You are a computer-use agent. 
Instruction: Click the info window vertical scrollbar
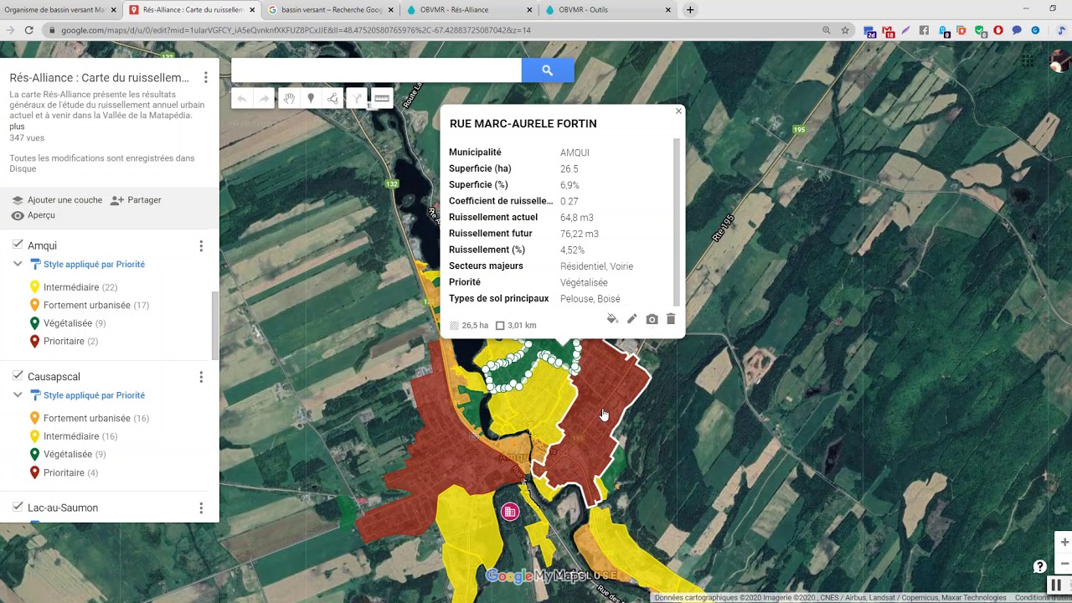pos(677,222)
